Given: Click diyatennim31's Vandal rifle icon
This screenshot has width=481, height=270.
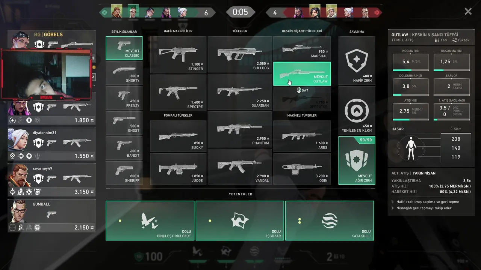Looking at the screenshot, I should [x=77, y=143].
